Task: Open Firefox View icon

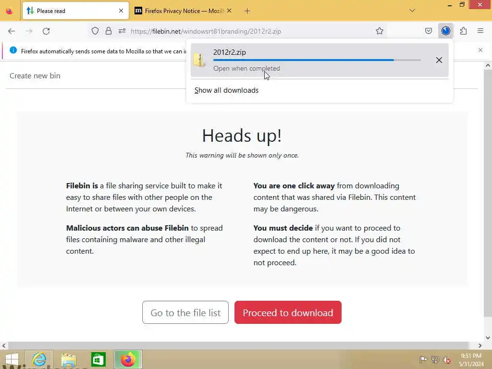Action: click(10, 12)
